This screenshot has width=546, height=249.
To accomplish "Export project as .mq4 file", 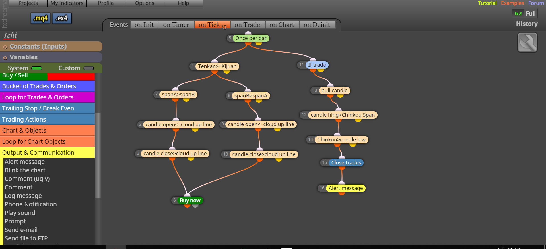I will click(40, 18).
